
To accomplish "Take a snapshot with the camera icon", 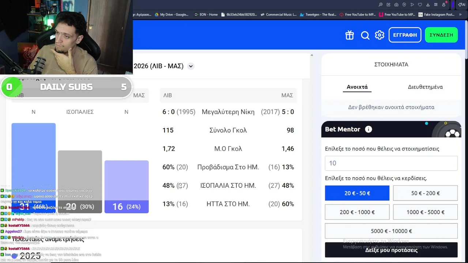I will pos(396,5).
